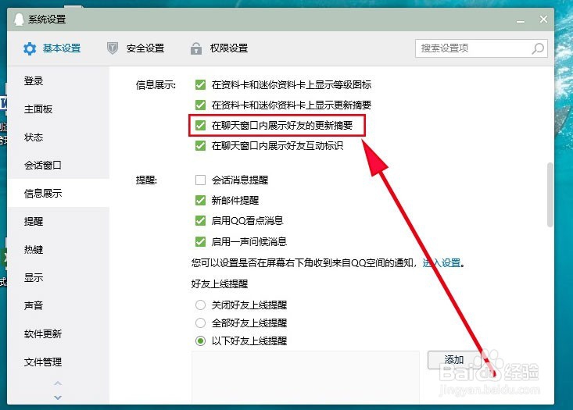The height and width of the screenshot is (410, 573).
Task: Click the shield icon for 安全设置
Action: click(113, 48)
